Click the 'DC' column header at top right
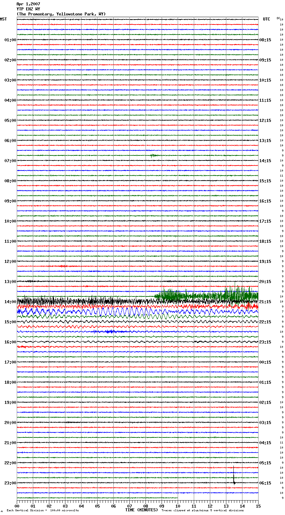This screenshot has height=515, width=285. [278, 18]
